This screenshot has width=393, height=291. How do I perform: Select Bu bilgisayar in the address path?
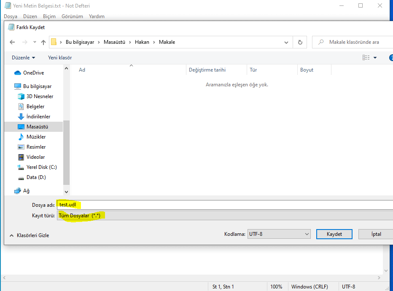point(80,42)
